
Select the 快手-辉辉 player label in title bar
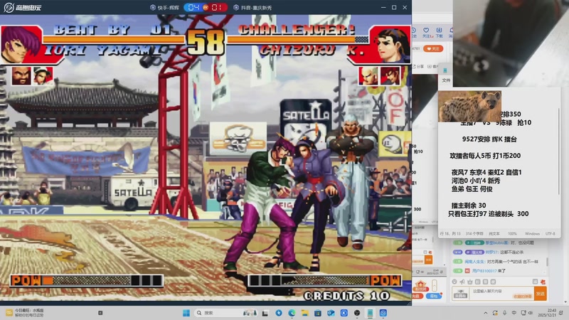[x=165, y=8]
